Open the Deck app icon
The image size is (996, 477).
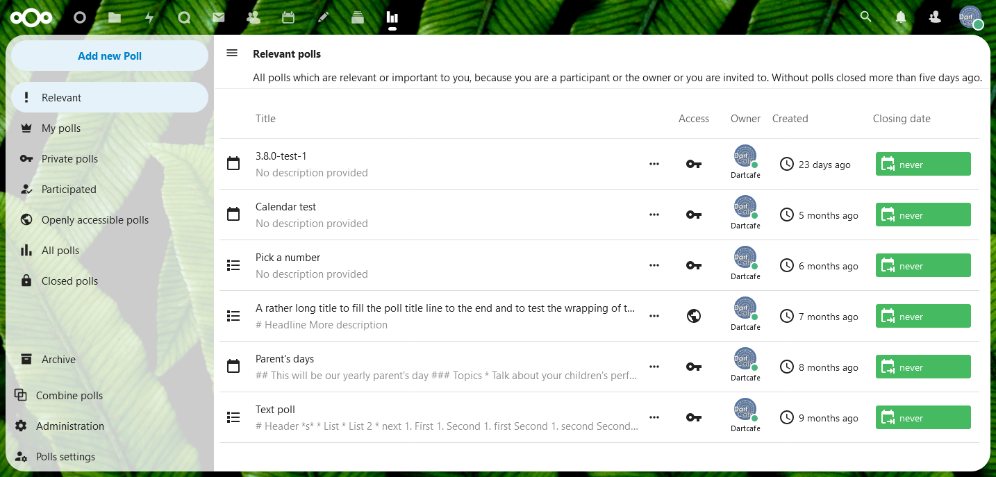click(358, 17)
